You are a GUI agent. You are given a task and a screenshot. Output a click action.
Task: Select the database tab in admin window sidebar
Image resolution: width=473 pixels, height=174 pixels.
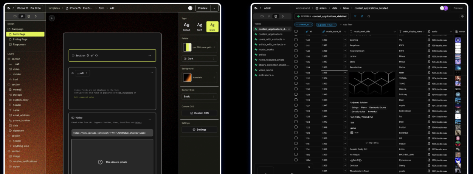pyautogui.click(x=276, y=16)
